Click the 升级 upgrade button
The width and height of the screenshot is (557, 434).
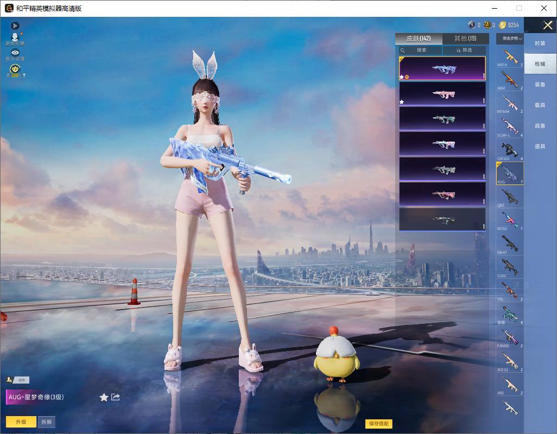[x=21, y=422]
